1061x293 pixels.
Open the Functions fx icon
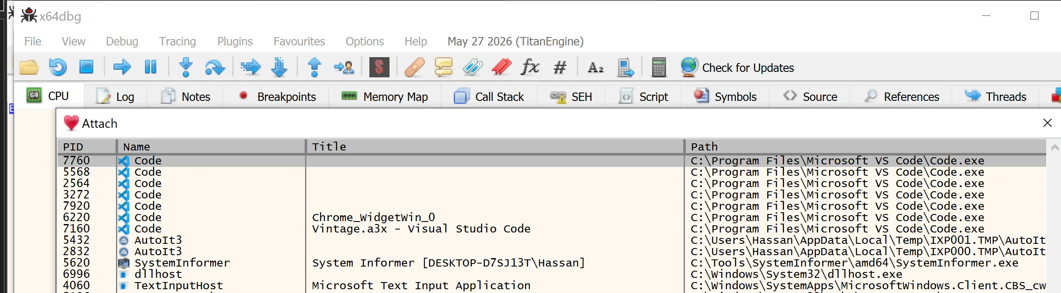click(x=530, y=67)
